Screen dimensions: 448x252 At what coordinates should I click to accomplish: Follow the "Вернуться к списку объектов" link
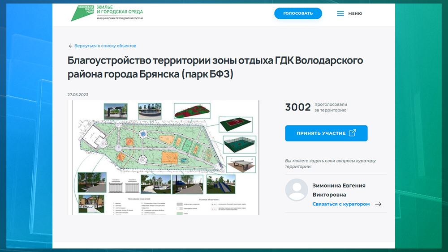coord(105,46)
